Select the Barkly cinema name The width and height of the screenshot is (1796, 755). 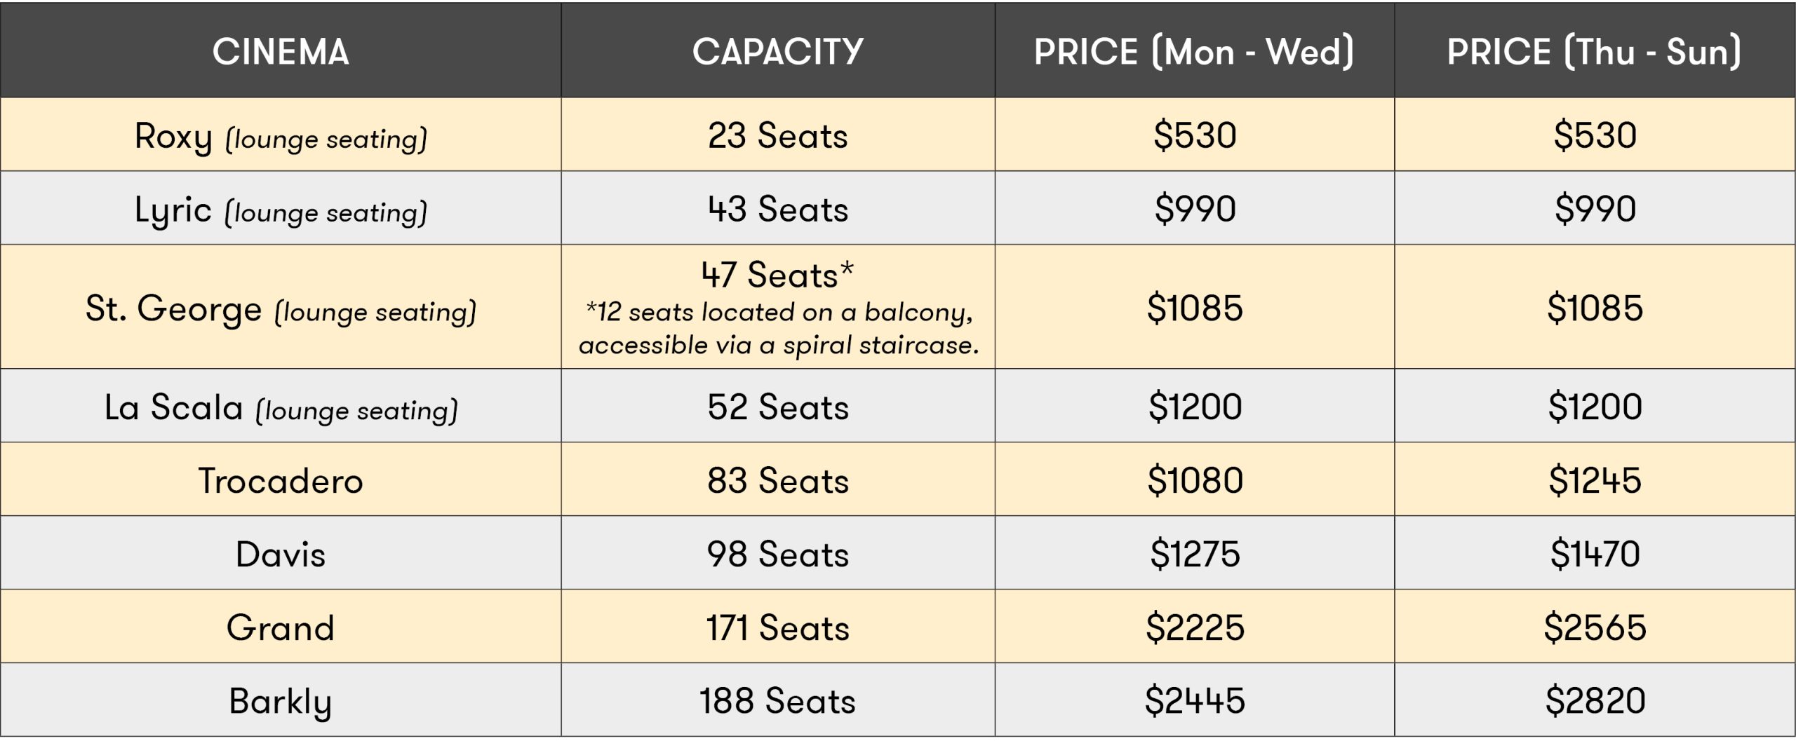281,702
